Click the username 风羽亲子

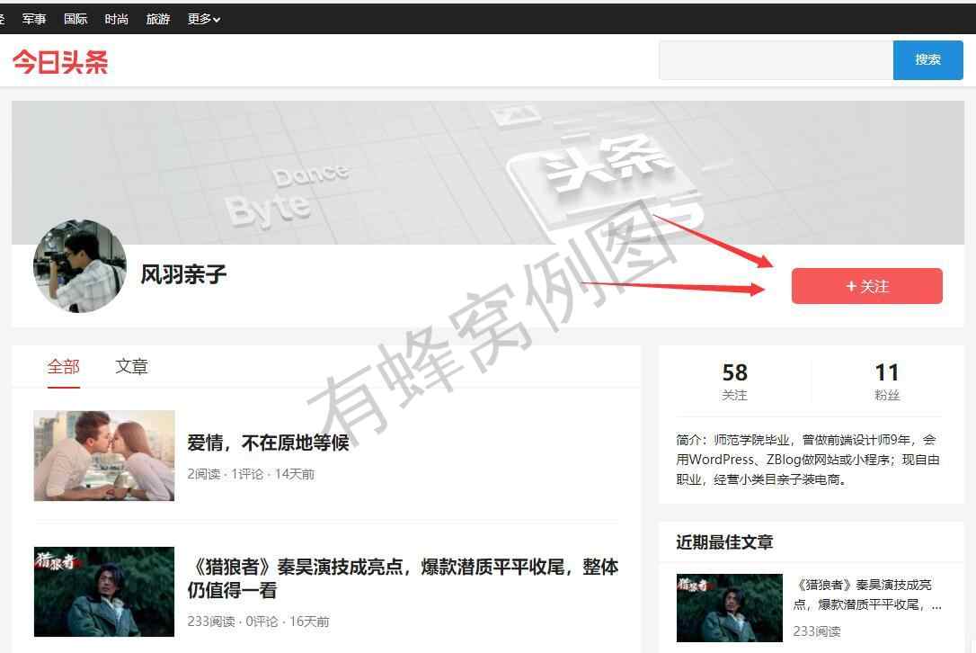coord(183,274)
